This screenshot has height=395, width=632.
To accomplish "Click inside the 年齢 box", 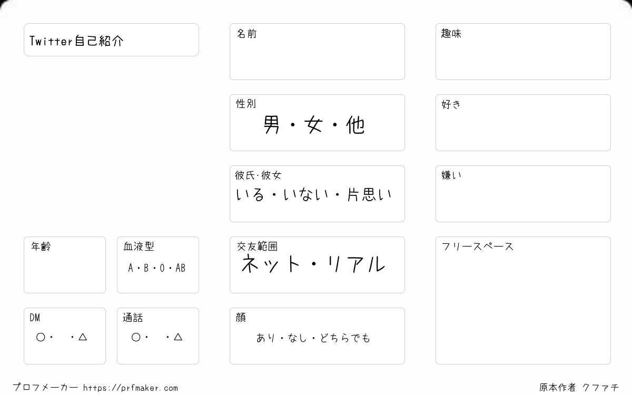I will point(65,265).
